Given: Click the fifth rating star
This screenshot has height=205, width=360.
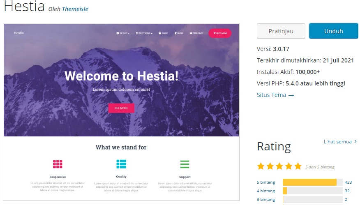Looking at the screenshot, I should click(x=298, y=166).
